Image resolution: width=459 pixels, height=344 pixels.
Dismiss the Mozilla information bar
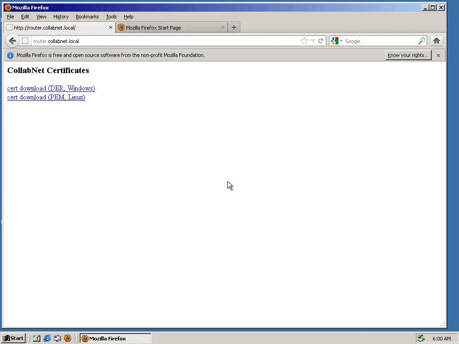[438, 55]
